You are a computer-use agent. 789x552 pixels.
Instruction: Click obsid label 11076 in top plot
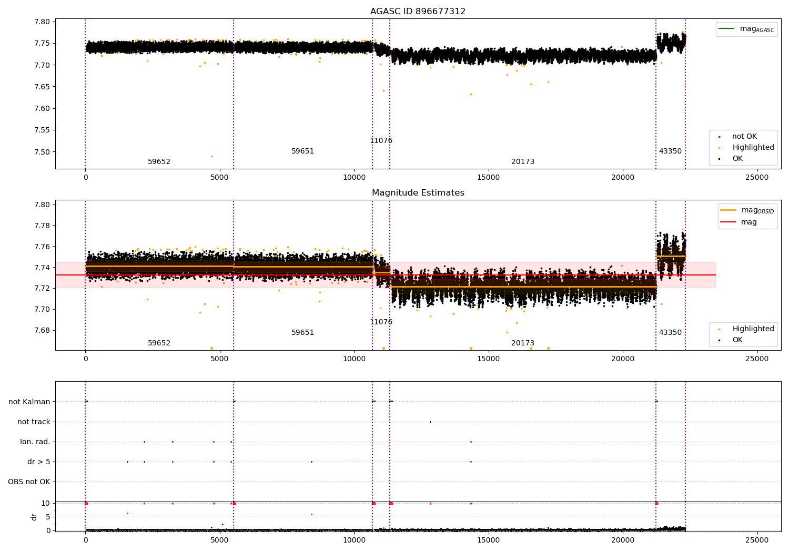[x=381, y=141]
